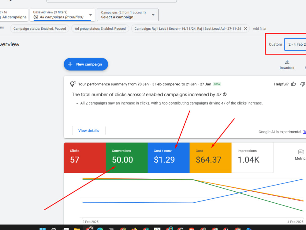The width and height of the screenshot is (306, 230).
Task: Expand the Unsaved view dropdown
Action: (x=62, y=15)
